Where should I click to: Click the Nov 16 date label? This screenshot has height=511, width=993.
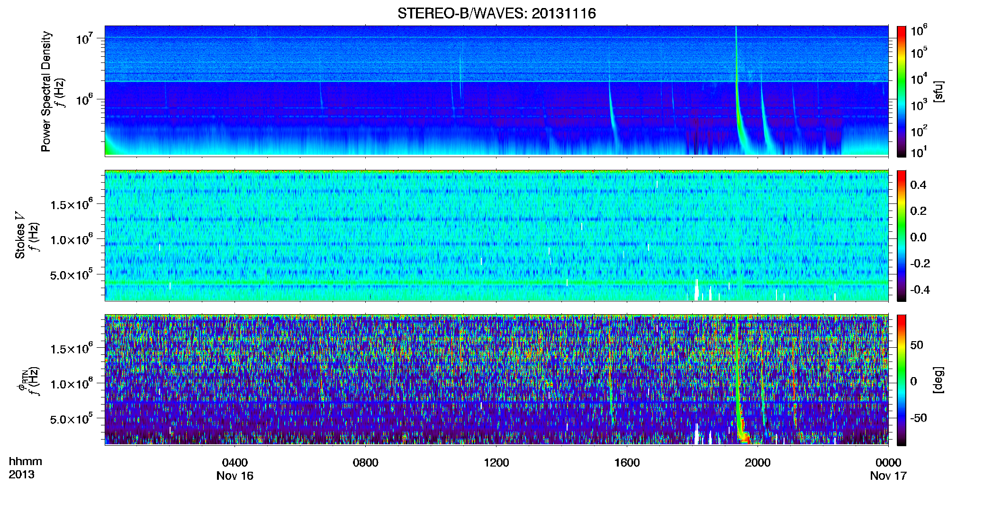tap(235, 476)
